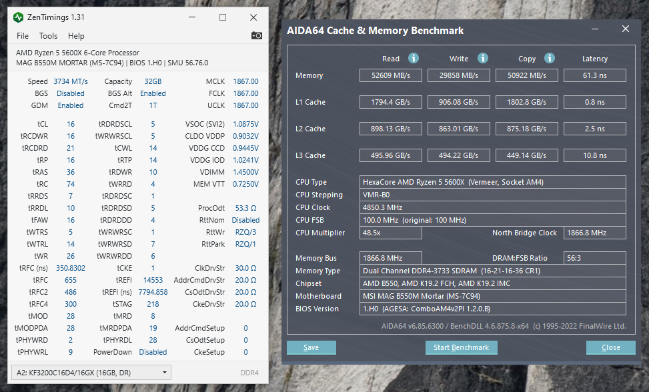Click the Copy info icon in AIDA64
This screenshot has width=649, height=392.
tap(549, 58)
